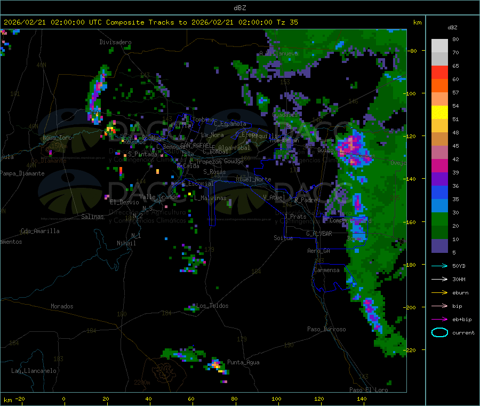Click the cyan oval 'current' legend icon
This screenshot has width=480, height=406.
coord(439,332)
